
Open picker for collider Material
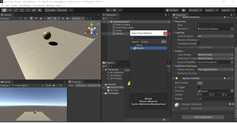point(232,91)
